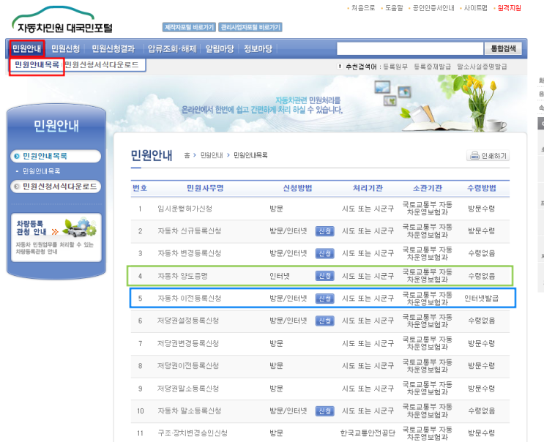Click the 신청방법 column header

298,188
